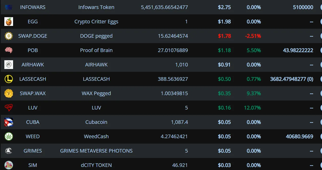Click the green $0.50 value

click(224, 79)
